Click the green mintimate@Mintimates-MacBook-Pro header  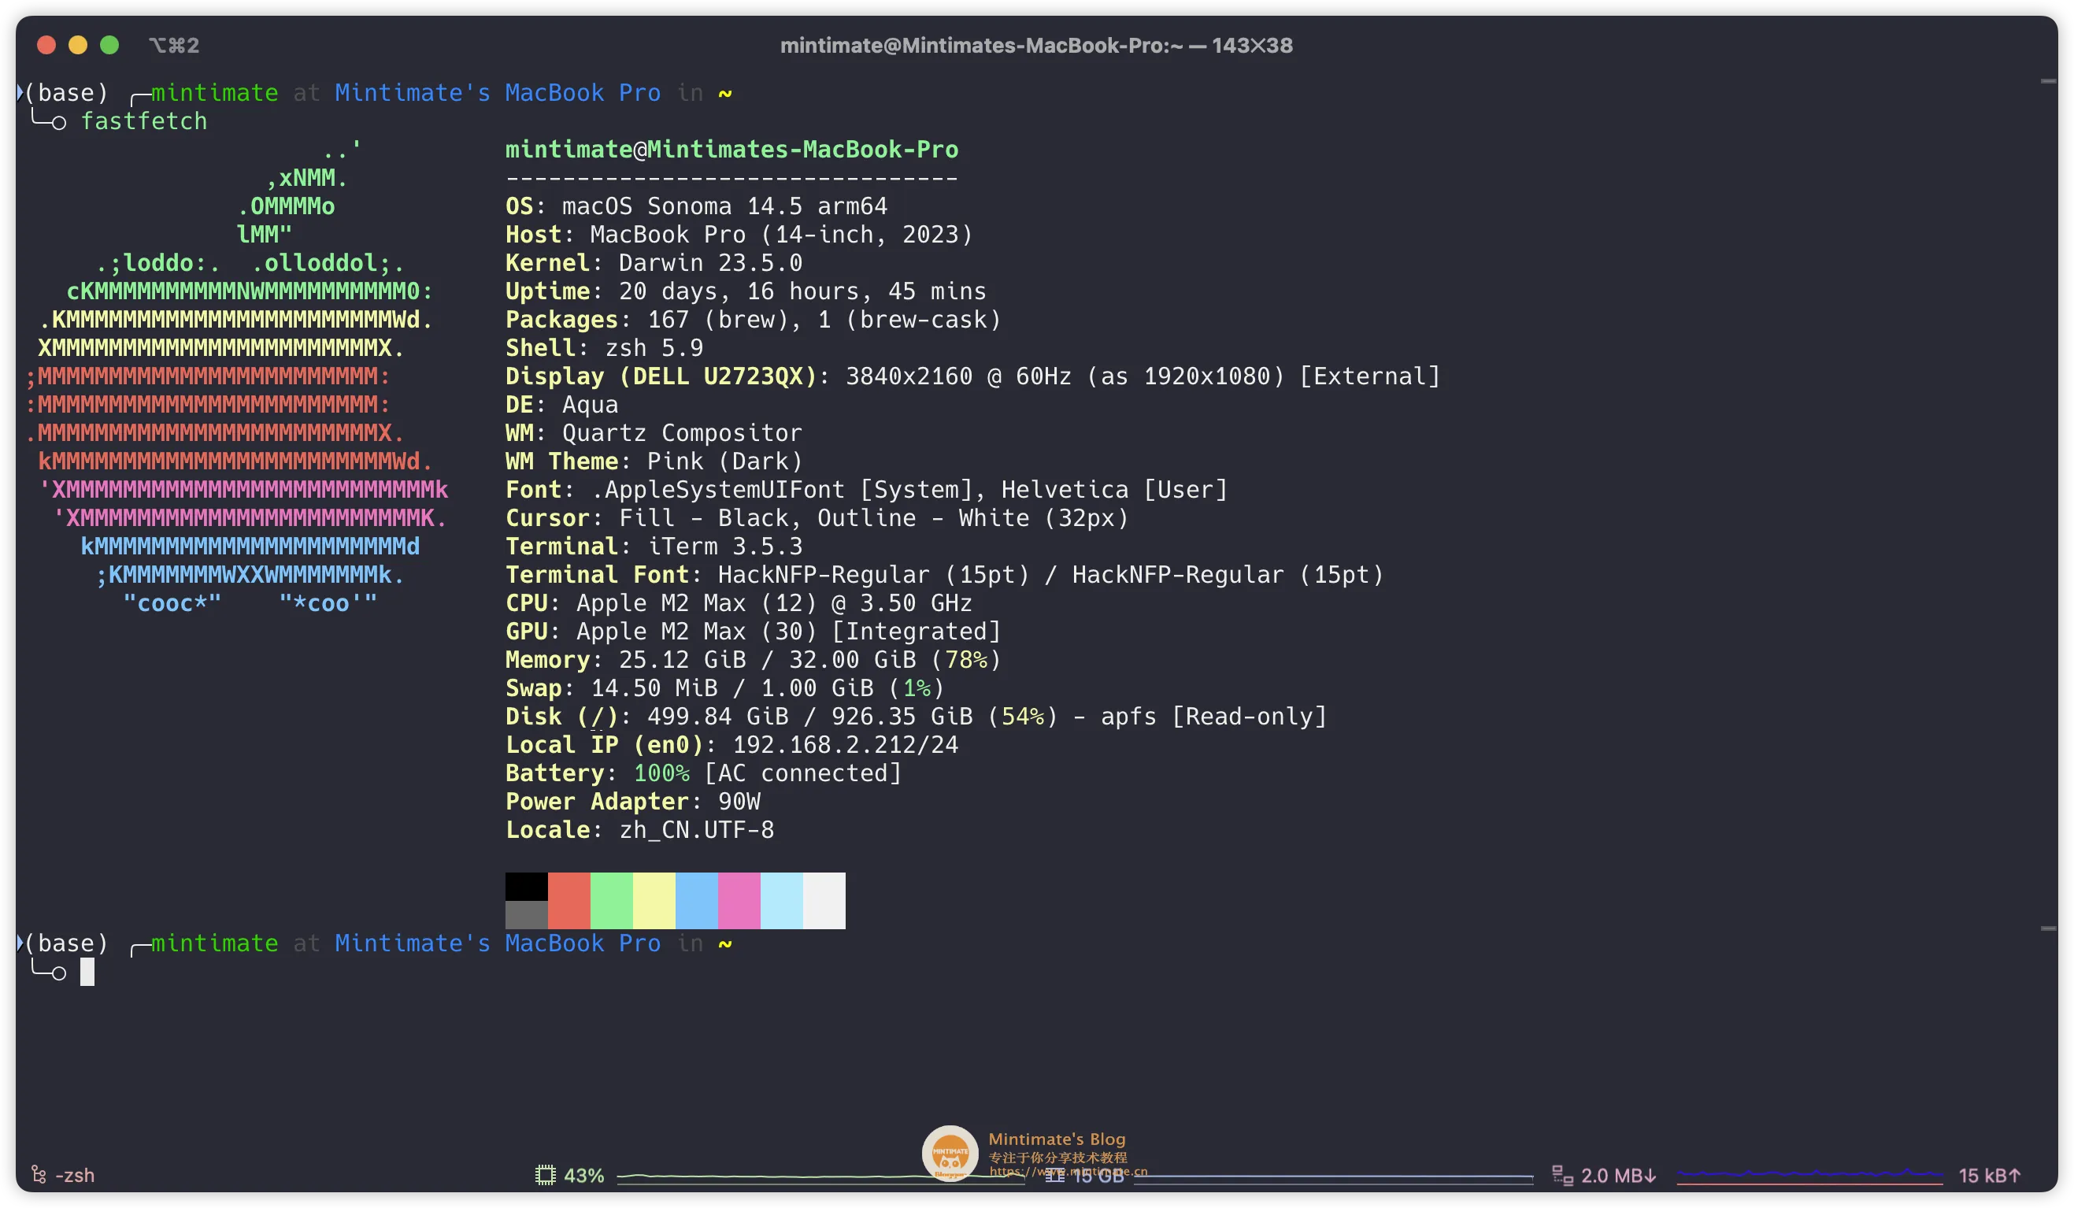tap(731, 149)
